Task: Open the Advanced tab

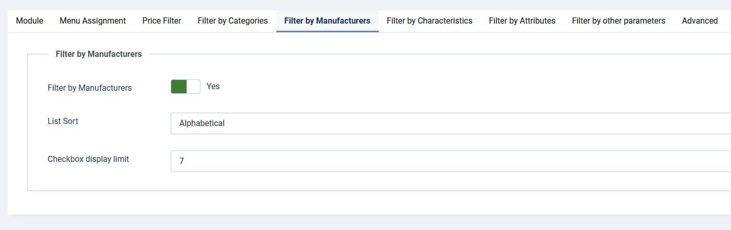Action: [699, 21]
